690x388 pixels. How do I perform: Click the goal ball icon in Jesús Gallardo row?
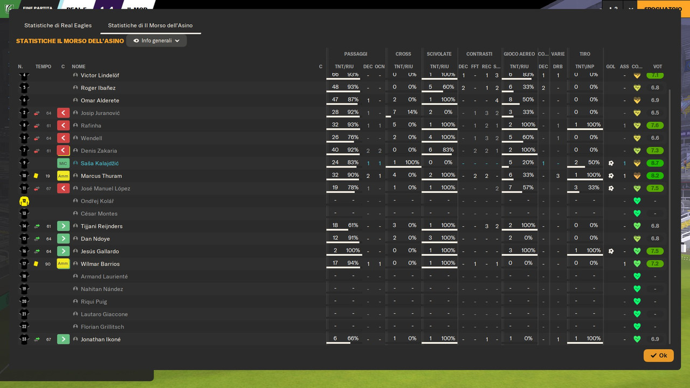coord(611,251)
